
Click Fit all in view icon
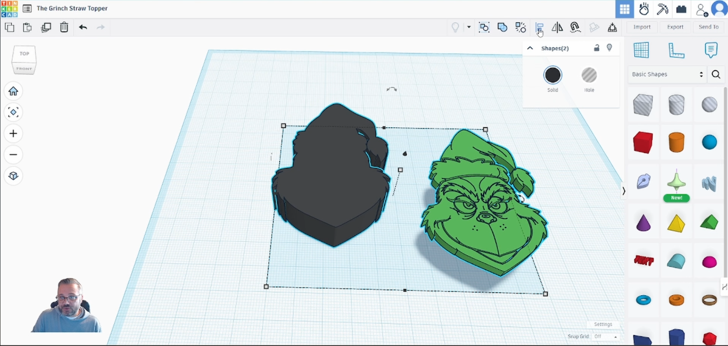(13, 112)
